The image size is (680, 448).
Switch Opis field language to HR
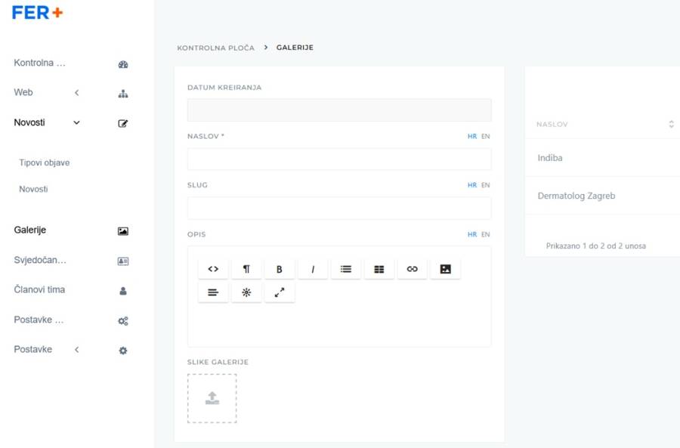472,235
